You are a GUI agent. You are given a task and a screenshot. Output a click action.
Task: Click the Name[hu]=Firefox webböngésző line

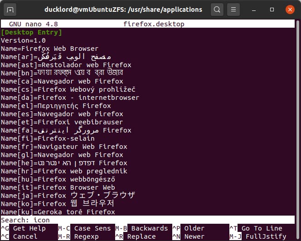(58, 179)
